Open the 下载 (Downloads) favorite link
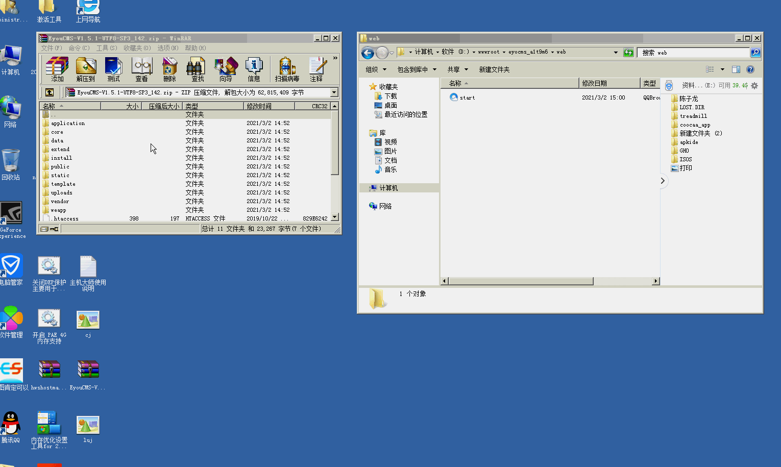The height and width of the screenshot is (467, 781). point(390,96)
